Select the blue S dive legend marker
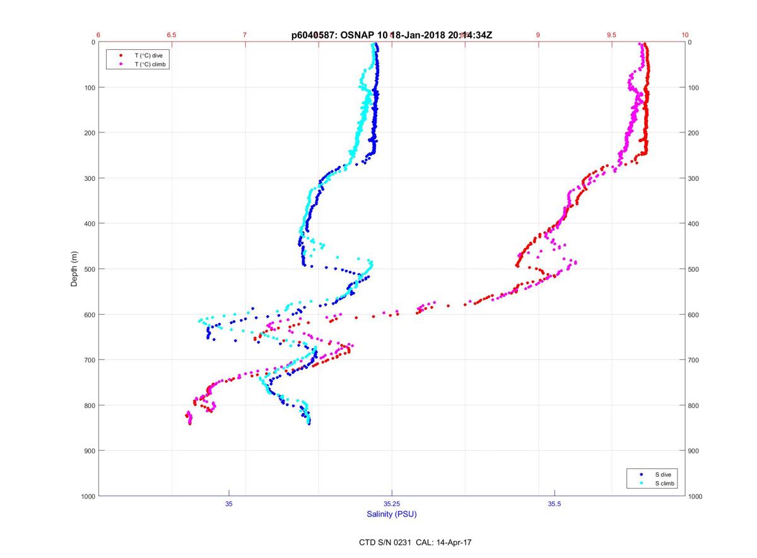The image size is (757, 558). click(641, 474)
